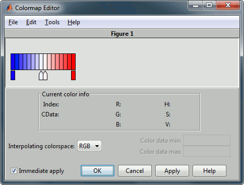The image size is (244, 185).
Task: Click the 'H:' label
Action: pos(167,104)
